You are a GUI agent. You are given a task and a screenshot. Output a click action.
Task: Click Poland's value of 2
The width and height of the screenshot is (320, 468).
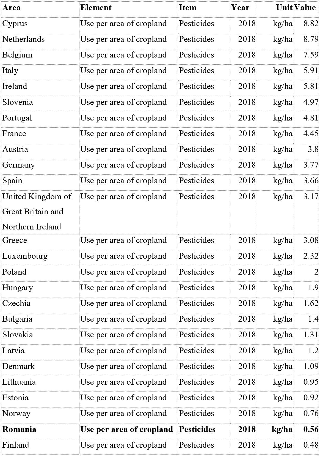coord(316,272)
